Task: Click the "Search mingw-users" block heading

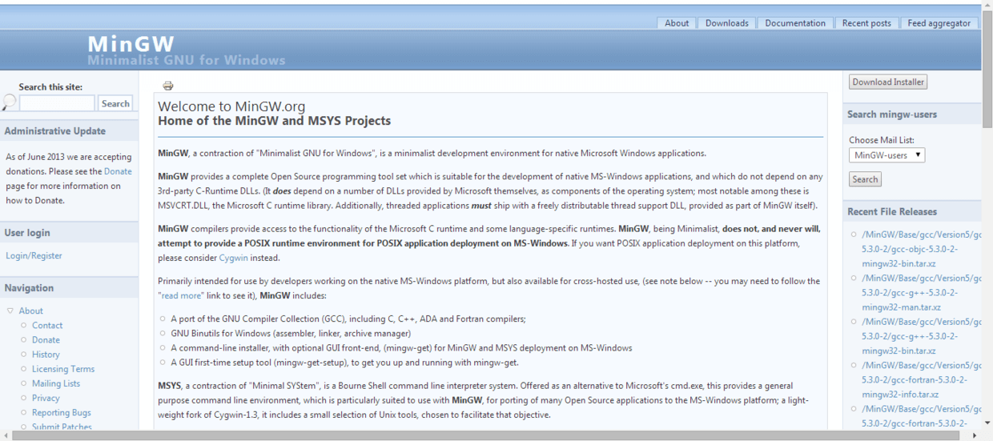Action: pos(892,114)
